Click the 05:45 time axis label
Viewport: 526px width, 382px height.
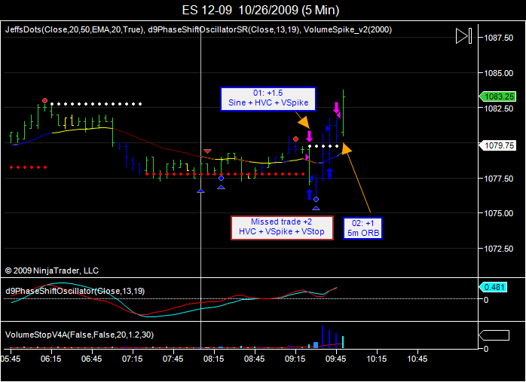(11, 359)
